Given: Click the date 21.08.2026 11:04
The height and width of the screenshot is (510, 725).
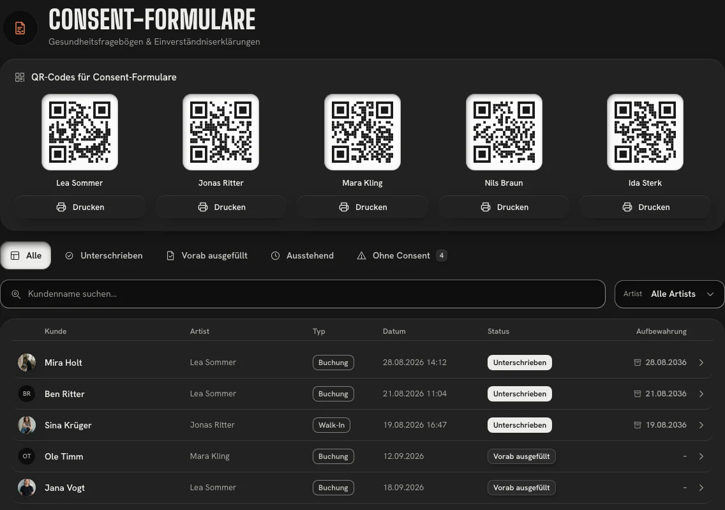Looking at the screenshot, I should coord(415,394).
